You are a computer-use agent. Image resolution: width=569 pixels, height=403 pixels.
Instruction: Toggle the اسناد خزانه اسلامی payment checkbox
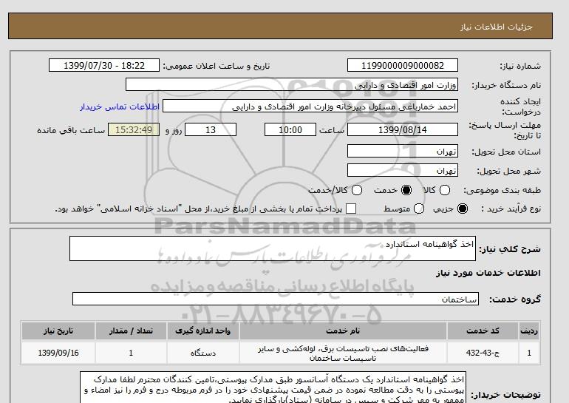coord(351,209)
